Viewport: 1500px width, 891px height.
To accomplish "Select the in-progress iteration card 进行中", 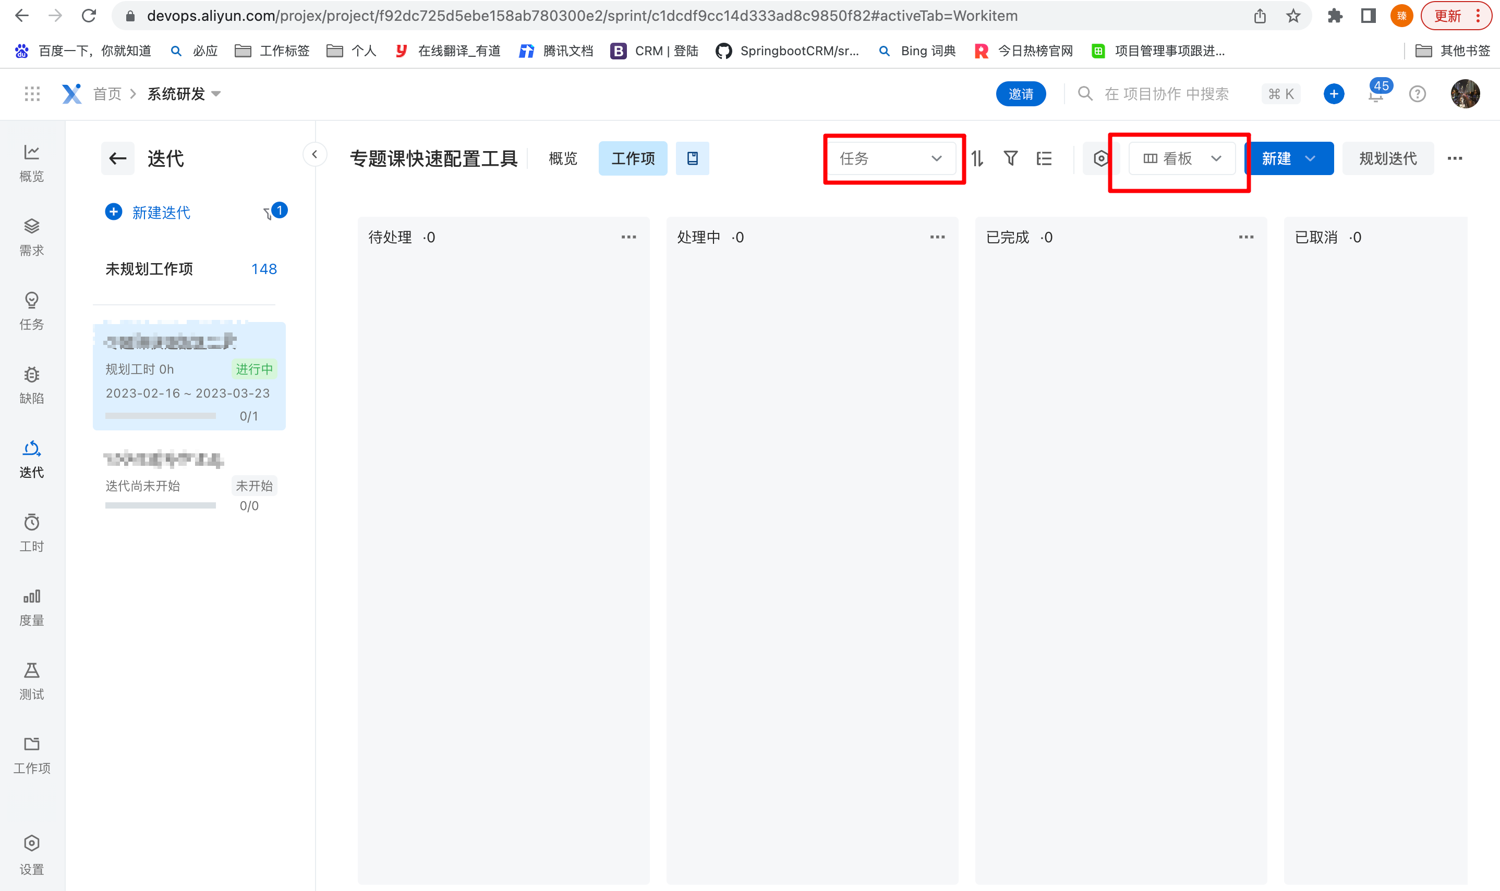I will click(x=189, y=376).
